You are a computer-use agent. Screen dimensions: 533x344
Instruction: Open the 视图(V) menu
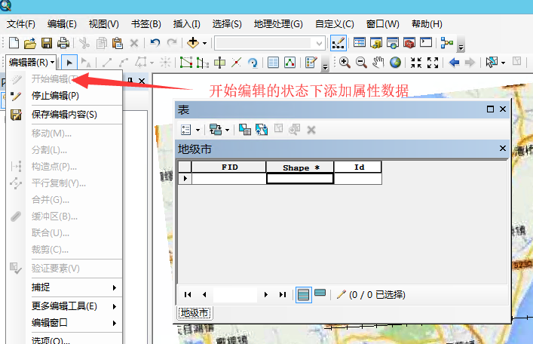pos(103,24)
